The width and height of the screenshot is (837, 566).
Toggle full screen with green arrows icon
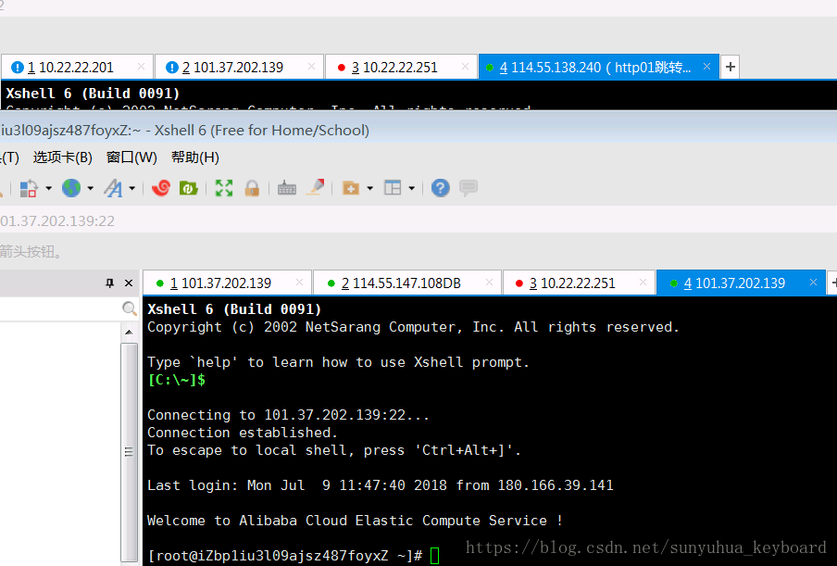tap(224, 188)
